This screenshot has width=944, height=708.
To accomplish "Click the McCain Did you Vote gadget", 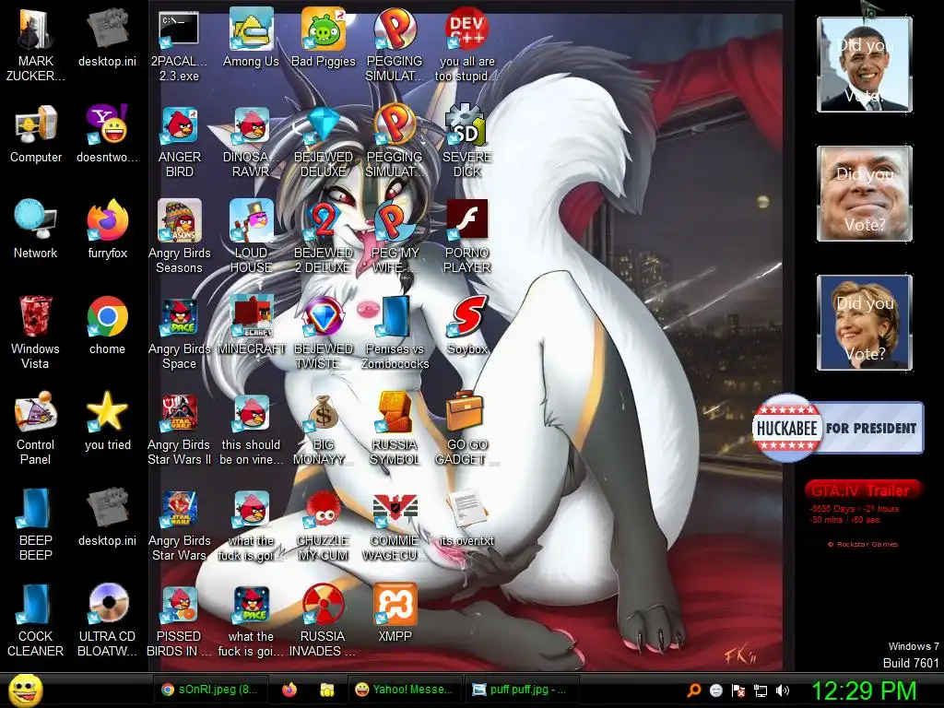I will pyautogui.click(x=865, y=194).
